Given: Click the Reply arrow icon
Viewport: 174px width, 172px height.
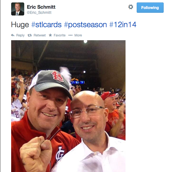Looking at the screenshot, I should click(13, 35).
